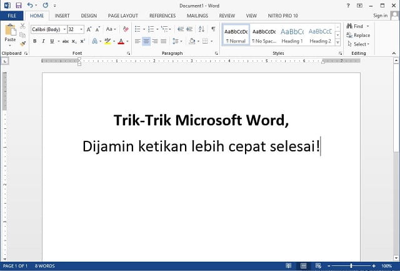Open the Select dropdown
The width and height of the screenshot is (400, 271).
[358, 44]
